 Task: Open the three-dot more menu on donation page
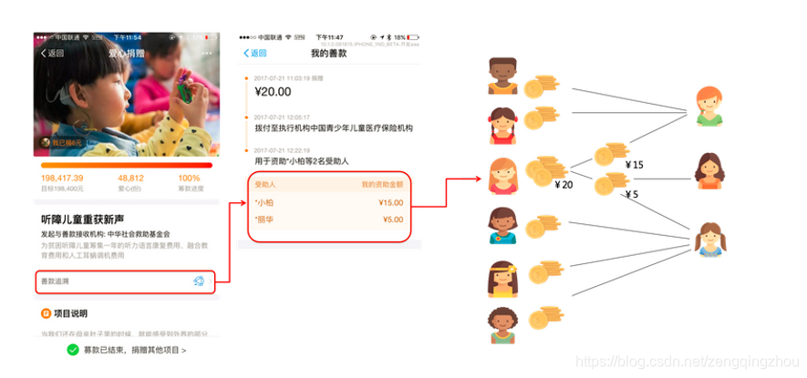pos(207,54)
